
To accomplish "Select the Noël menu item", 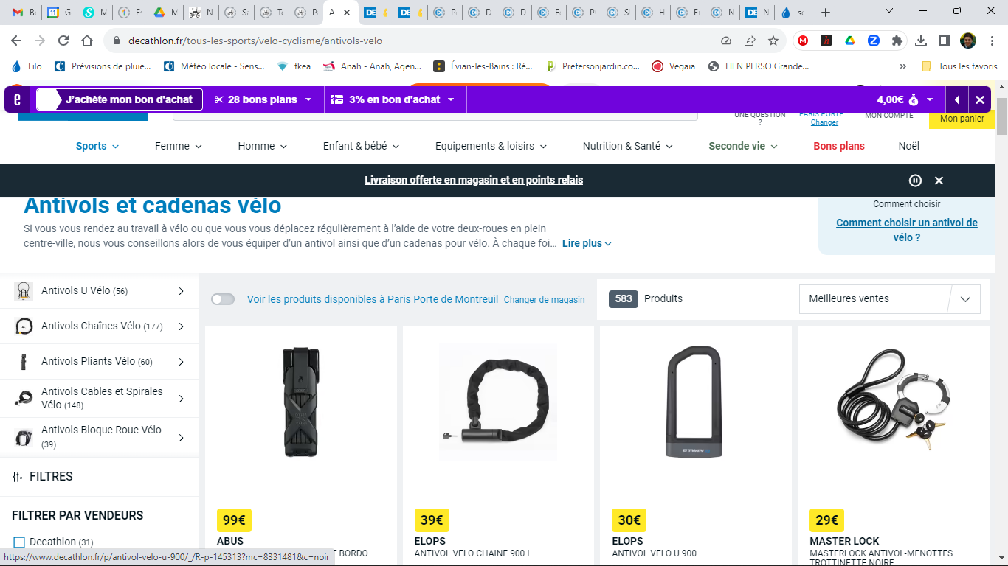I will 909,146.
